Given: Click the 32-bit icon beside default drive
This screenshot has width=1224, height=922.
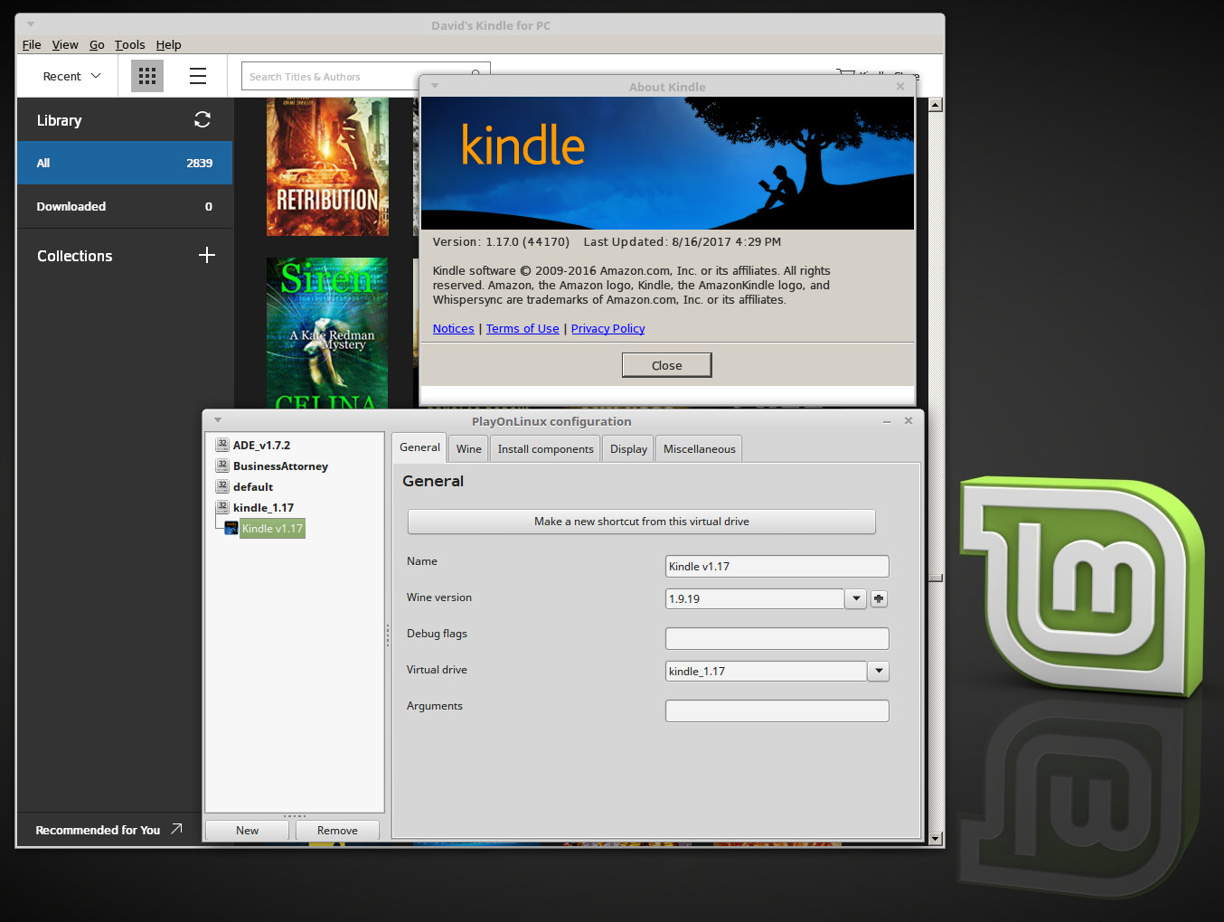Looking at the screenshot, I should (222, 486).
